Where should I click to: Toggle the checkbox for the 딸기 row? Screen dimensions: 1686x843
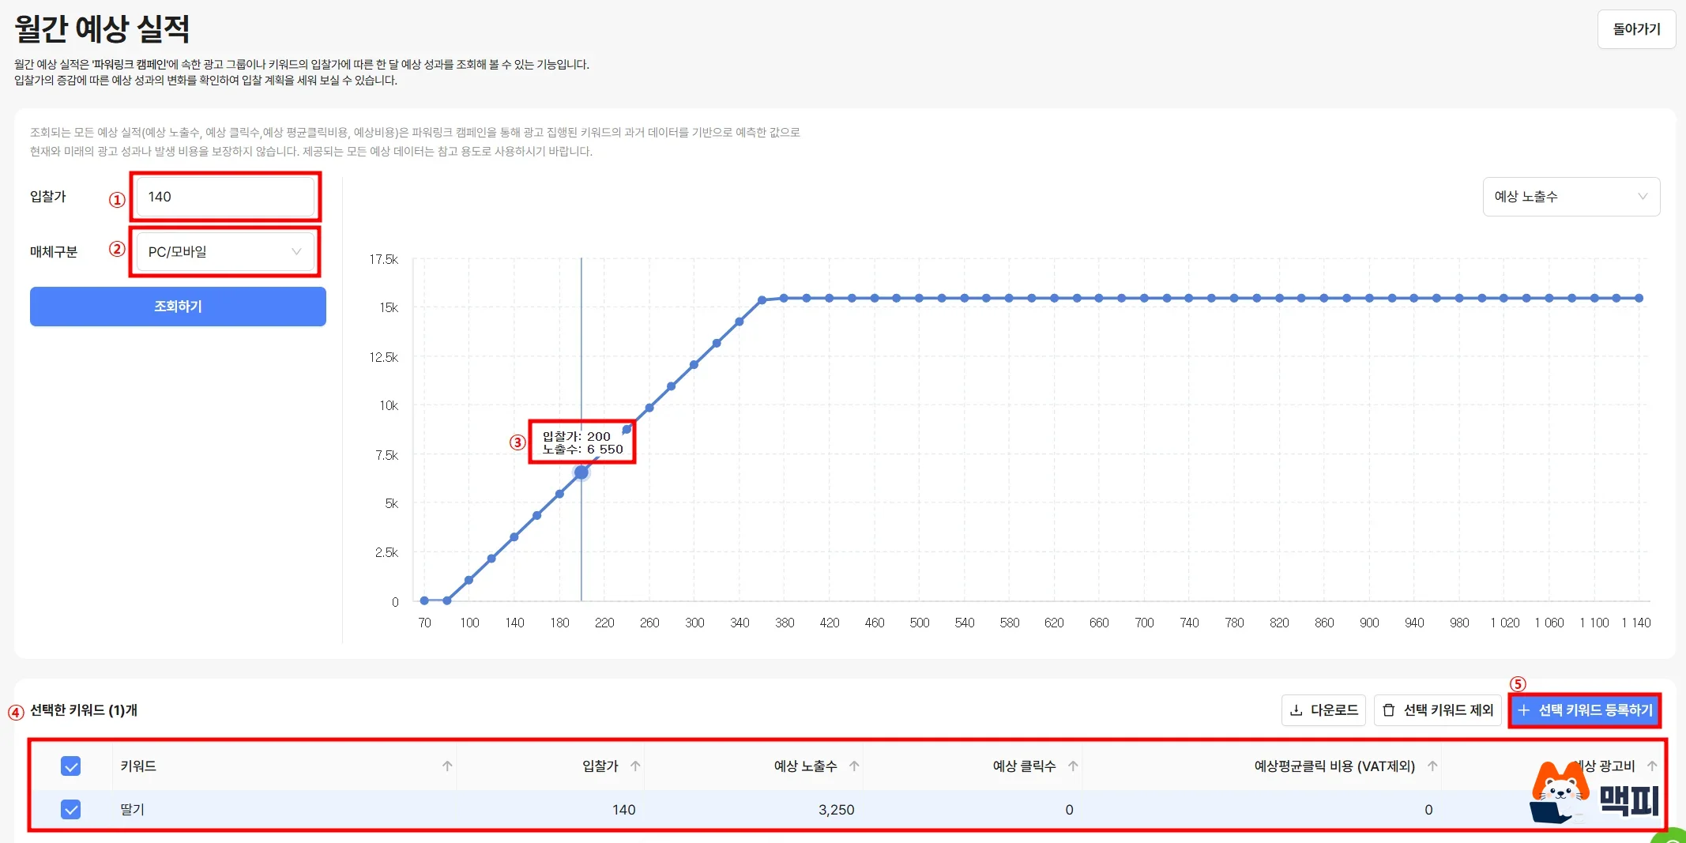[71, 810]
